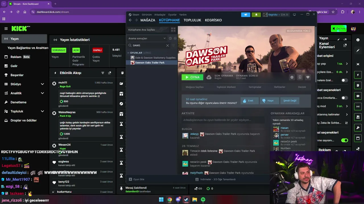Click the activity comment input field
Viewport: 364px width, 204px height.
(223, 120)
